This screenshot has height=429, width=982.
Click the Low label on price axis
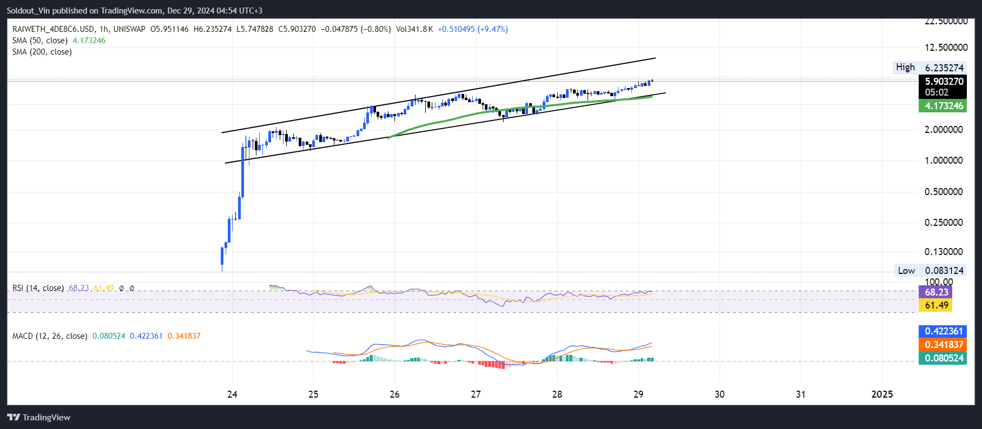[x=906, y=271]
